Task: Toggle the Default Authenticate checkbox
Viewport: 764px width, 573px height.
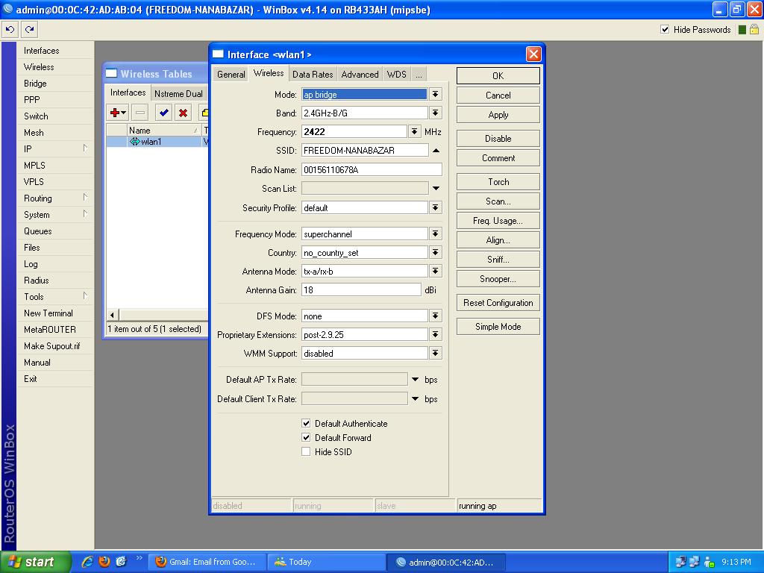Action: click(x=306, y=424)
